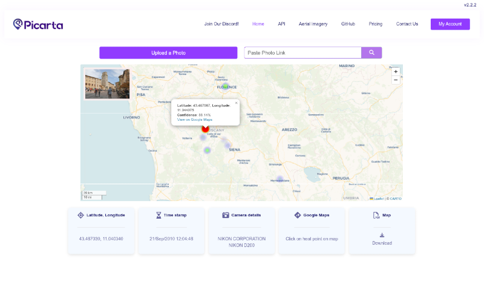Click Upload a Photo button

168,53
